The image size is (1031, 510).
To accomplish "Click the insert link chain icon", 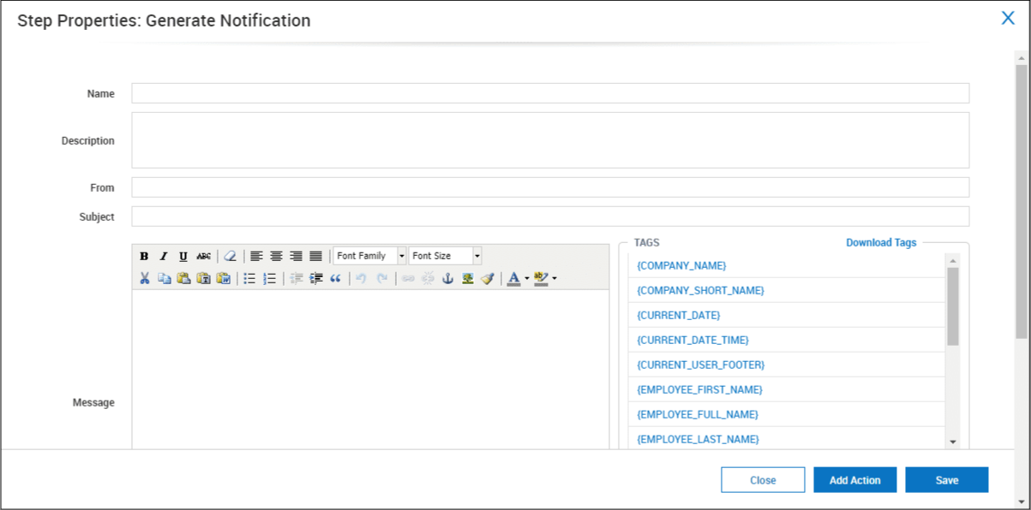I will click(408, 278).
